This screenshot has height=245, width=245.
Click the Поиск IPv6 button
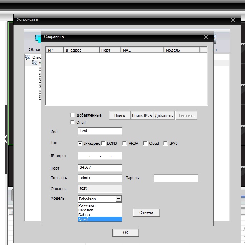[142, 116]
